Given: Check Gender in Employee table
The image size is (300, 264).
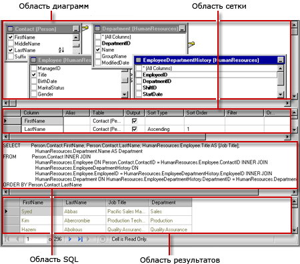Looking at the screenshot, I should (33, 94).
